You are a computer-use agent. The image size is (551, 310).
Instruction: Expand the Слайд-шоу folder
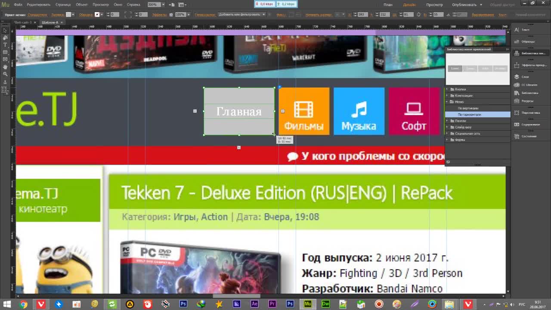tap(447, 127)
